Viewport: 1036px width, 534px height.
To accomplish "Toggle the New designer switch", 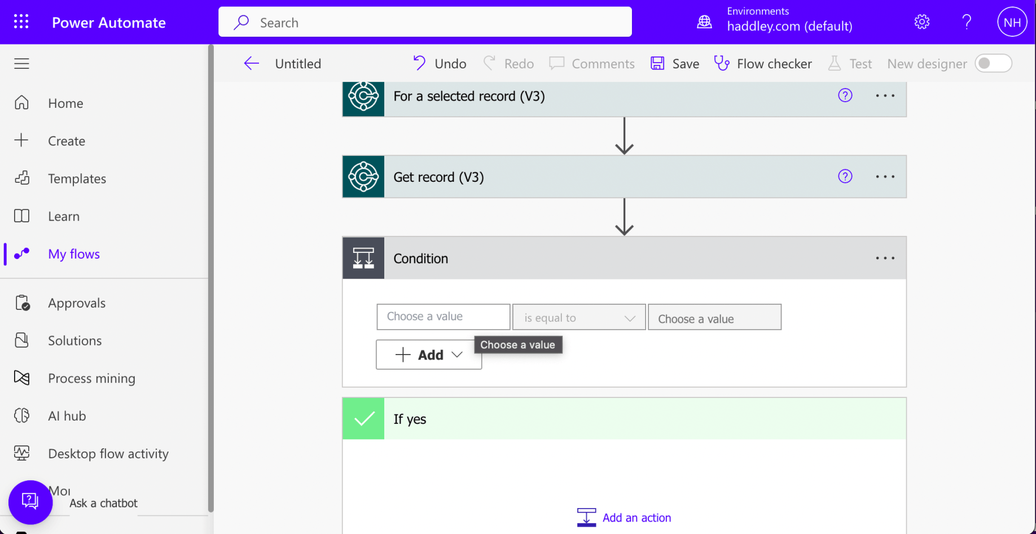I will pos(993,64).
